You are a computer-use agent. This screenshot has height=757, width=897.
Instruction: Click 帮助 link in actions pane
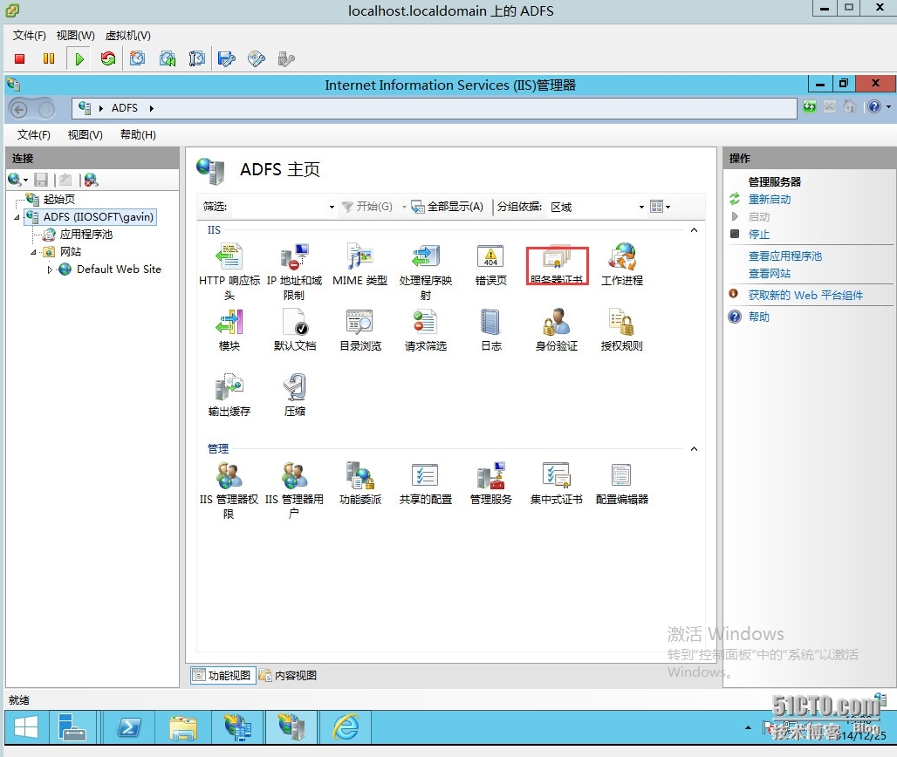(759, 317)
